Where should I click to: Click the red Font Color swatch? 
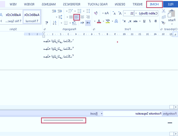coord(99,21)
